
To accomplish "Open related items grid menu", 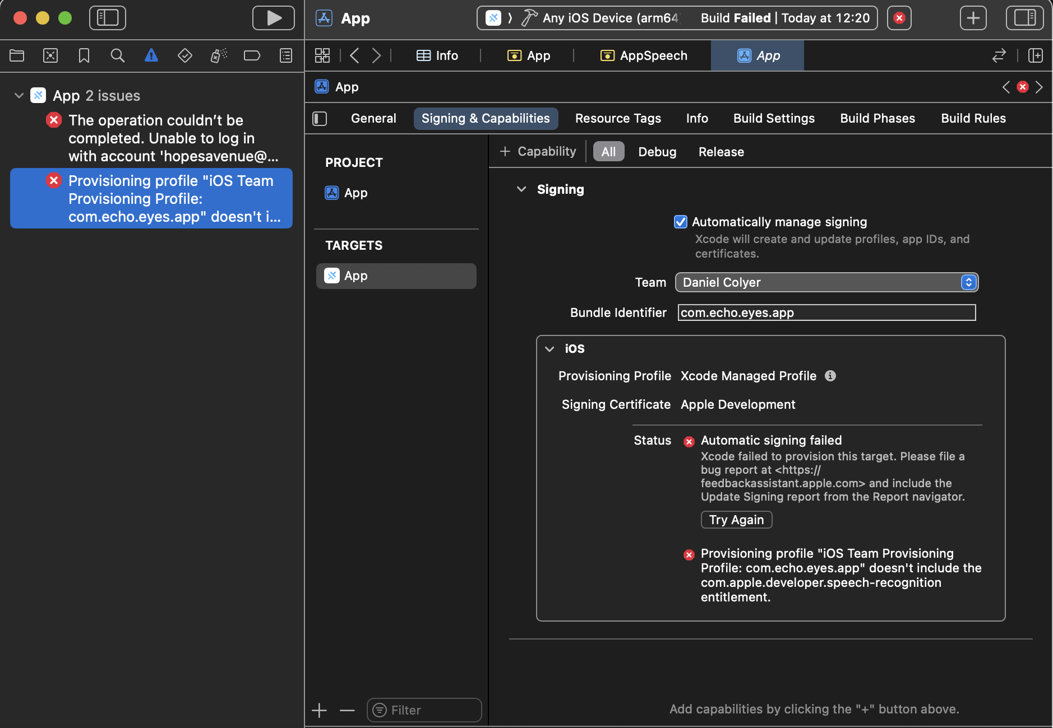I will point(322,55).
